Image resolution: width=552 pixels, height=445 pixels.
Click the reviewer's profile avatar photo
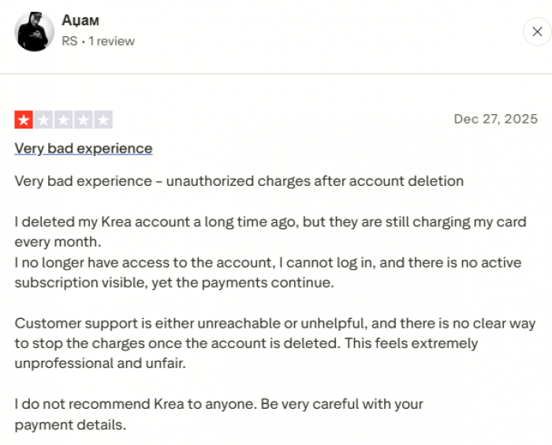pyautogui.click(x=35, y=32)
